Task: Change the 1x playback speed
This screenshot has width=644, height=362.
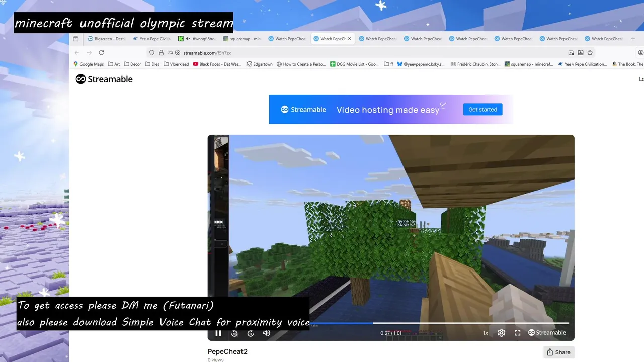Action: click(x=486, y=333)
